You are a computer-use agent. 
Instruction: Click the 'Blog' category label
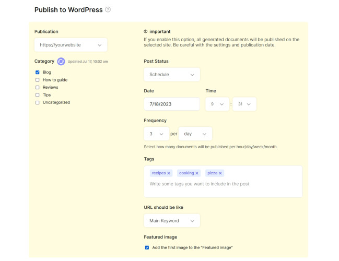pos(47,72)
